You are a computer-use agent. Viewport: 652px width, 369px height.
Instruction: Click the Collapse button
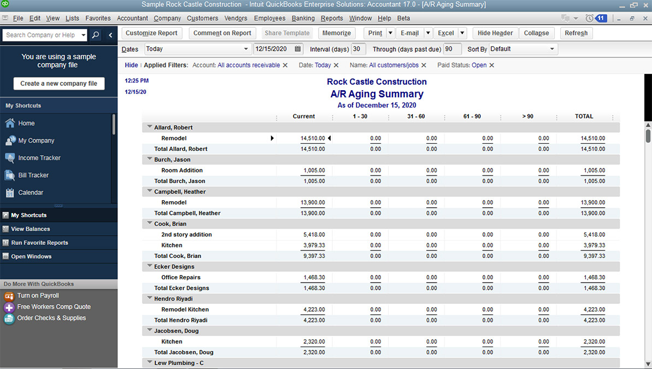536,33
